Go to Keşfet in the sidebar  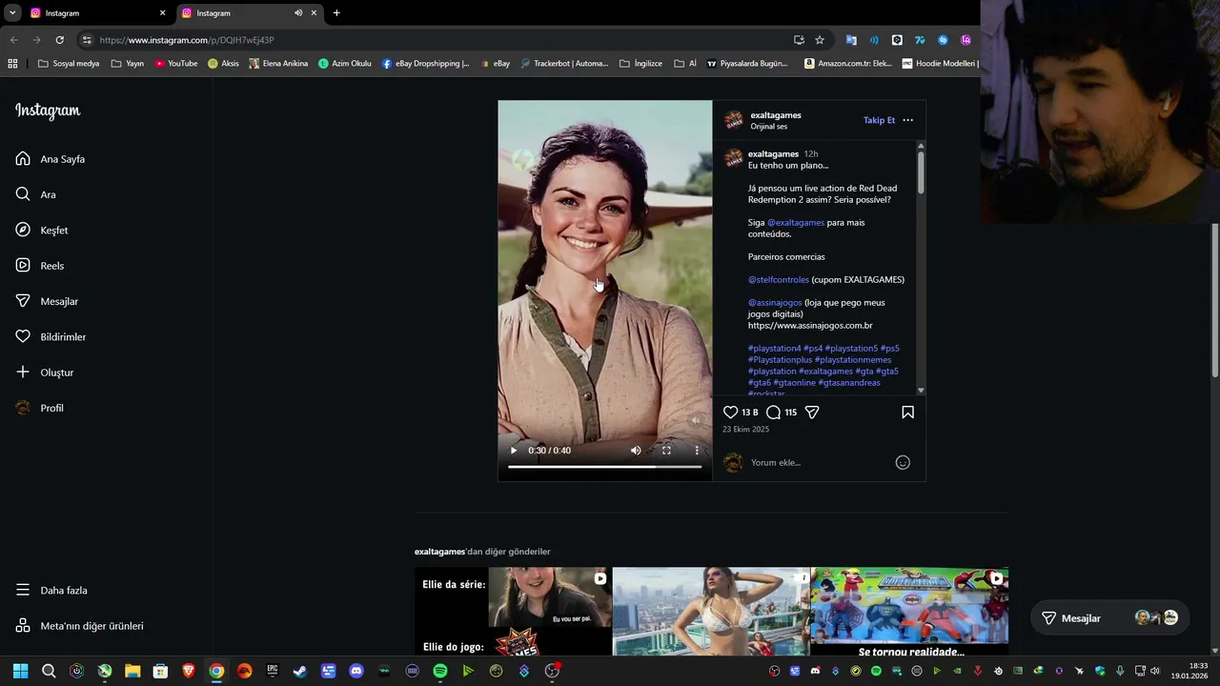[41, 230]
